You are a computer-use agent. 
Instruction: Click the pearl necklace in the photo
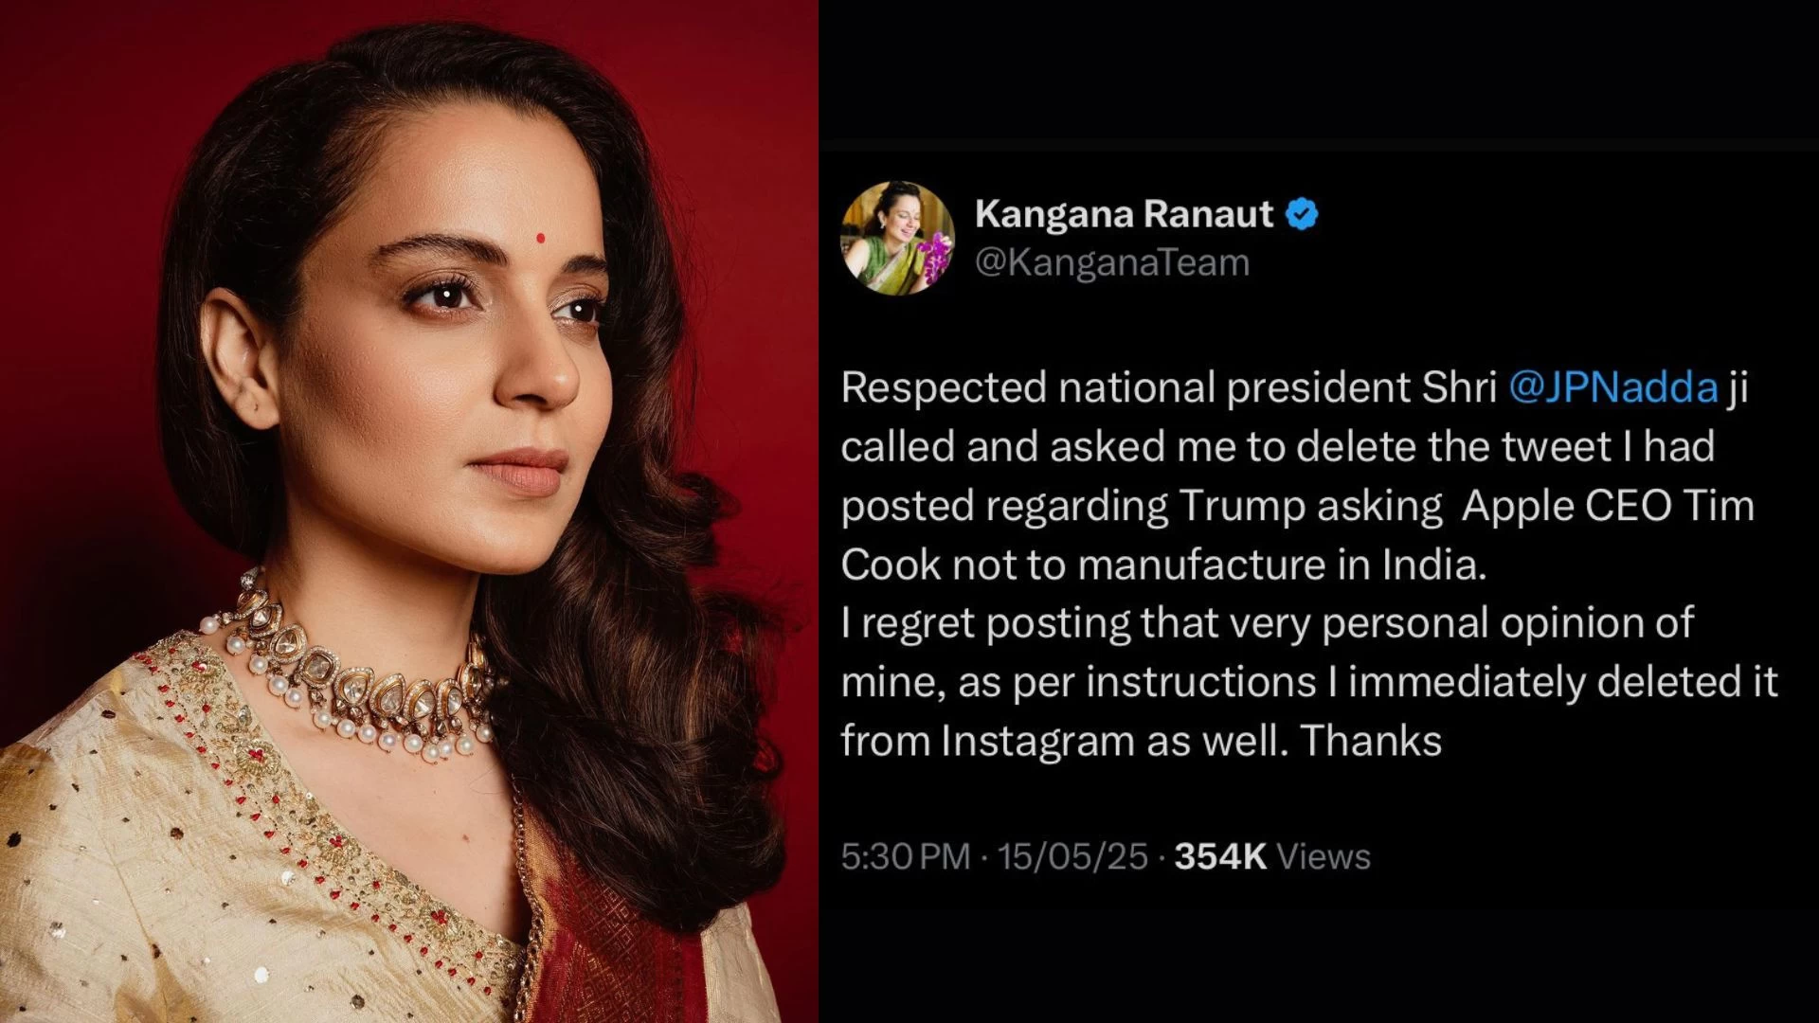click(355, 677)
